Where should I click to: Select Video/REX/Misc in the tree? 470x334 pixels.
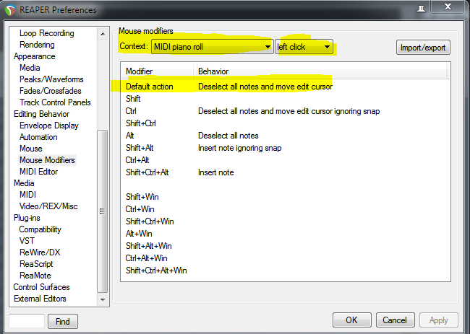point(48,206)
